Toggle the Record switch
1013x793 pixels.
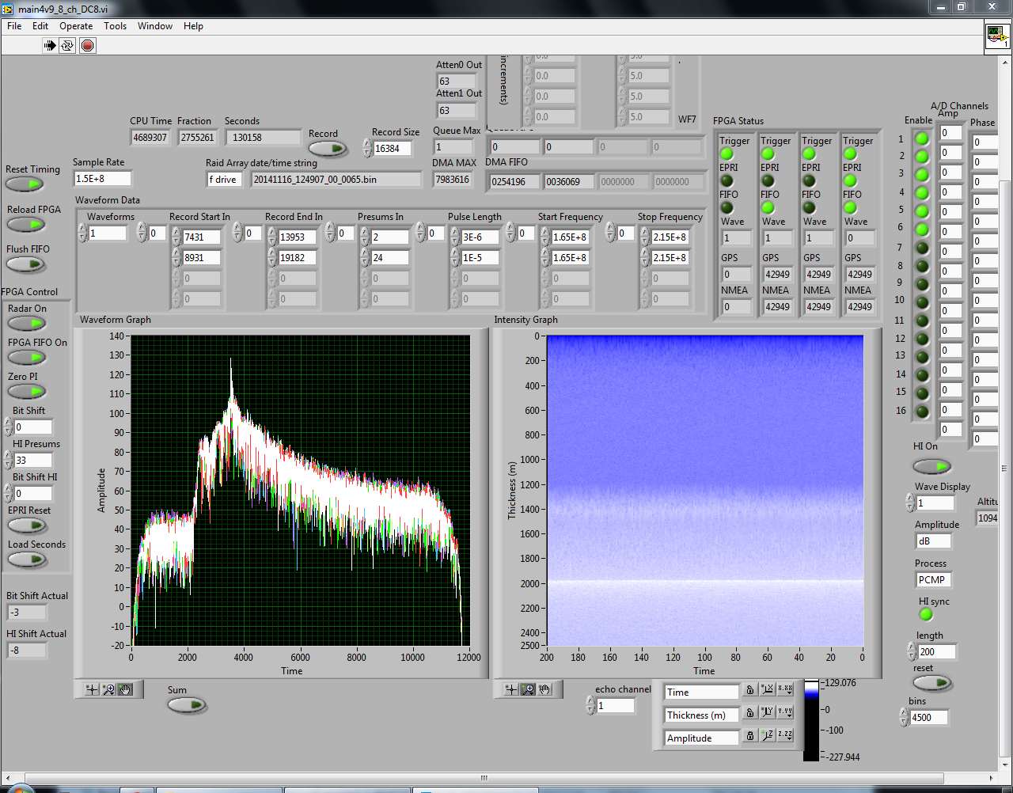tap(328, 149)
